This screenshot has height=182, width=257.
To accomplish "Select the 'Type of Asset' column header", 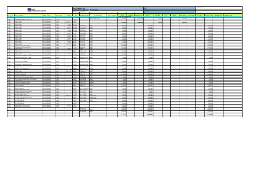I will click(60, 15).
